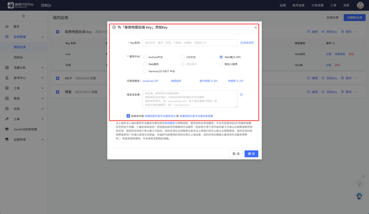The image size is (369, 214).
Task: Focus the Key名称 input field
Action: coord(190,43)
